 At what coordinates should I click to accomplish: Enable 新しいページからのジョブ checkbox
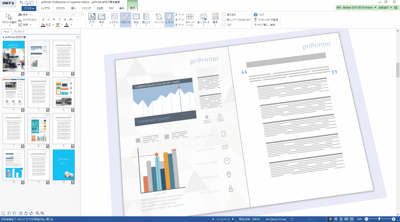224,20
